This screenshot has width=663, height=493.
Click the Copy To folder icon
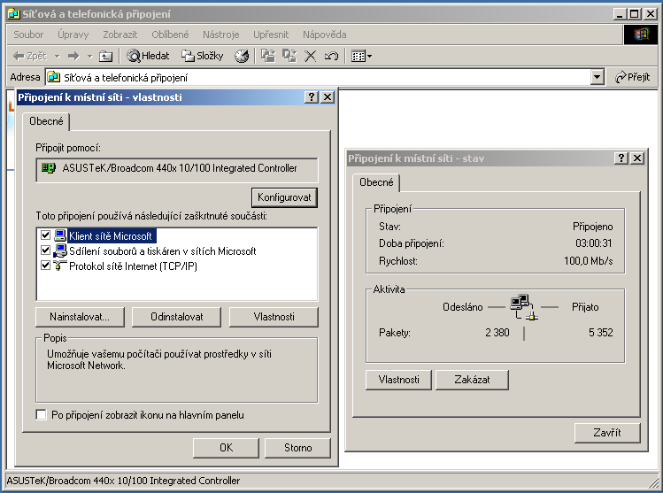click(289, 56)
